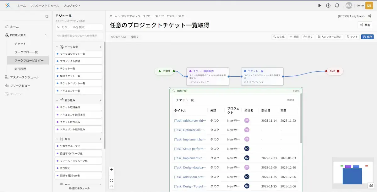Open 入力フォーム設定
This screenshot has width=377, height=192.
click(330, 37)
